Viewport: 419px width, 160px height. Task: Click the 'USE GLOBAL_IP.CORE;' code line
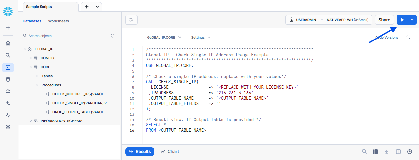[x=170, y=66]
